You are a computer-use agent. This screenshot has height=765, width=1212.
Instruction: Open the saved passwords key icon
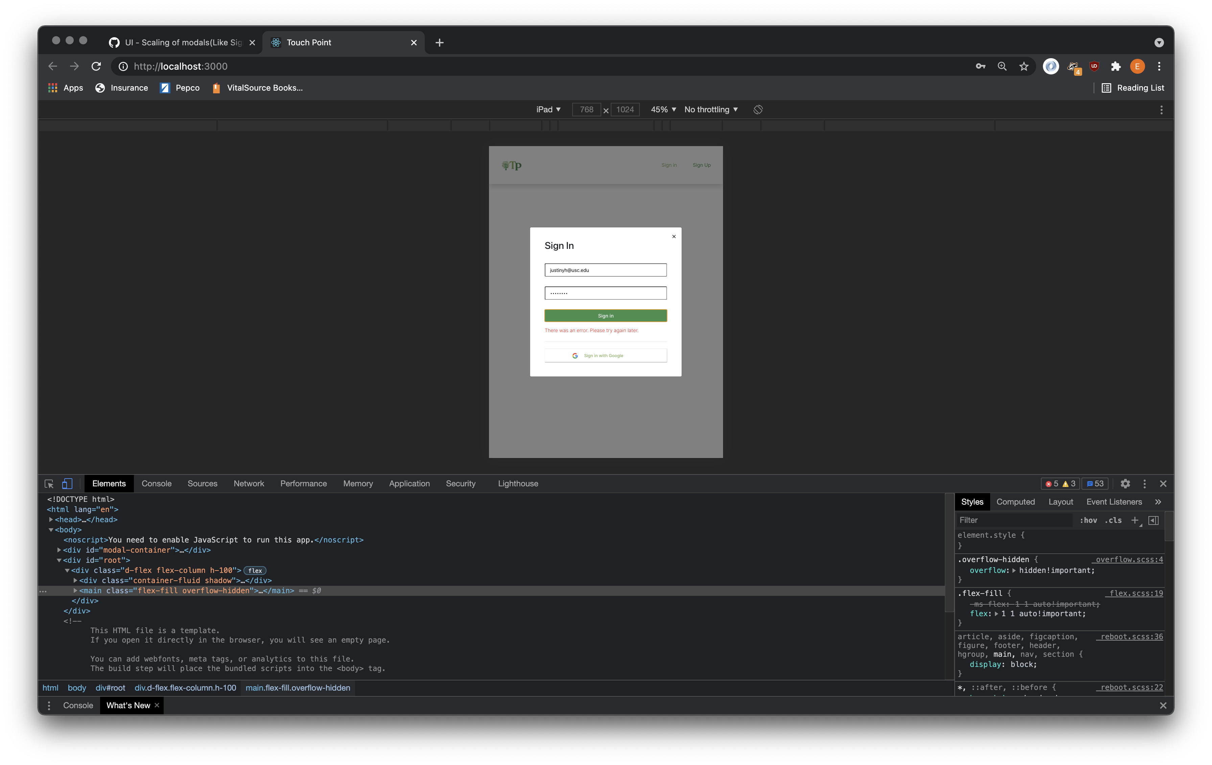980,66
